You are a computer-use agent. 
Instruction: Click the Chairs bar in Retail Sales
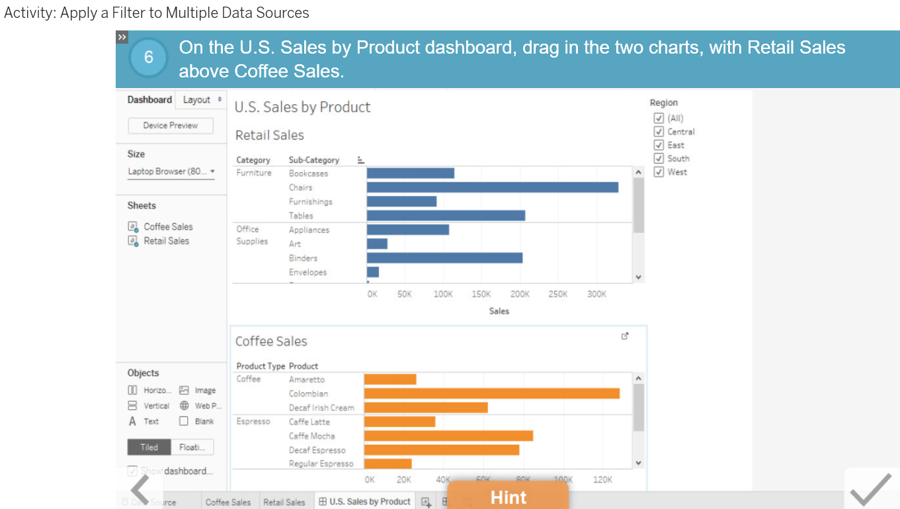[x=493, y=187]
